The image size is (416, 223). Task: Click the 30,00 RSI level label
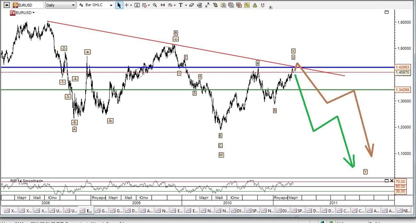(x=400, y=191)
